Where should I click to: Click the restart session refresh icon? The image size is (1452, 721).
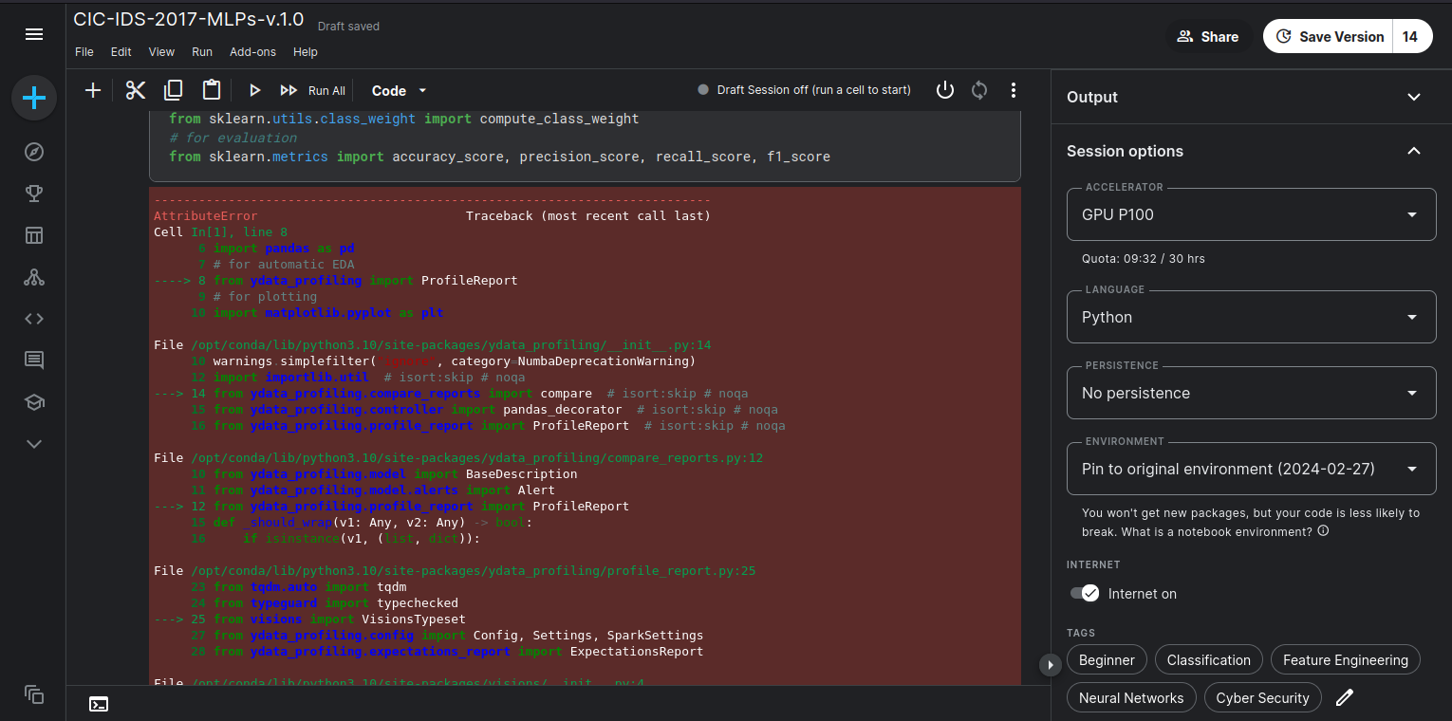(x=979, y=90)
